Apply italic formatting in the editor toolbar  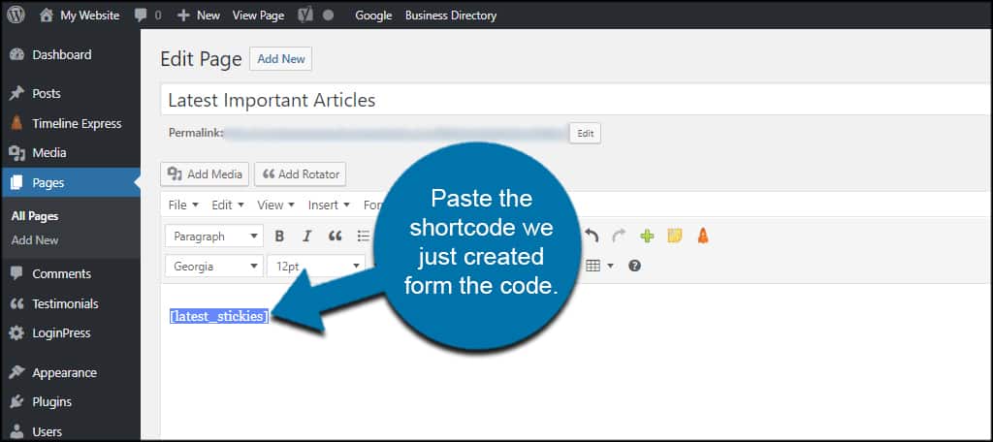tap(307, 237)
